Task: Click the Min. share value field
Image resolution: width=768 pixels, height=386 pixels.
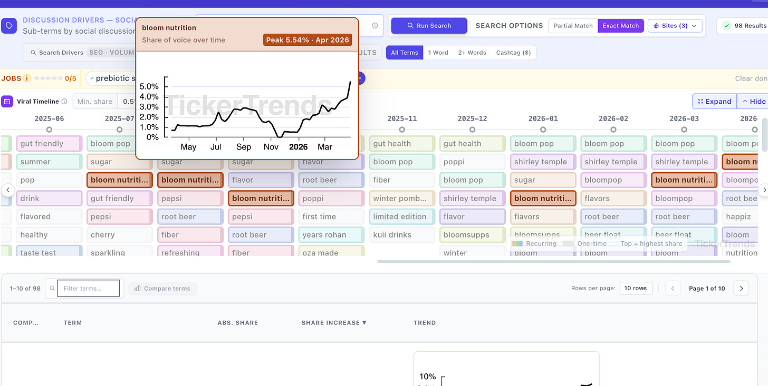Action: tap(128, 102)
